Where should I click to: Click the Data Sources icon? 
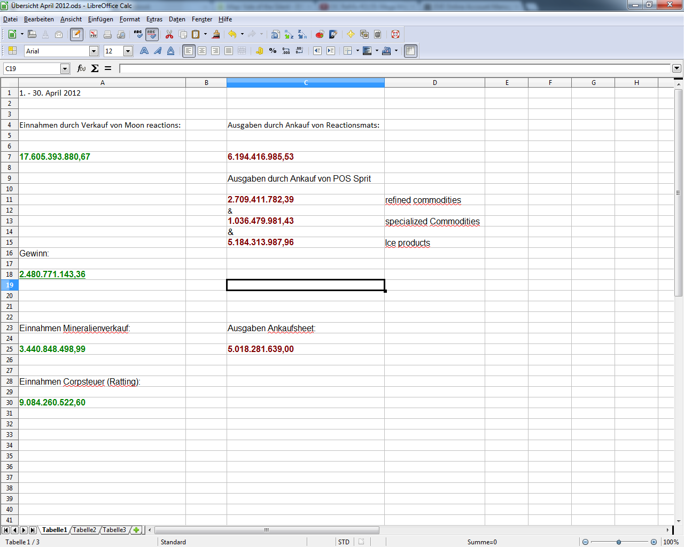click(378, 34)
